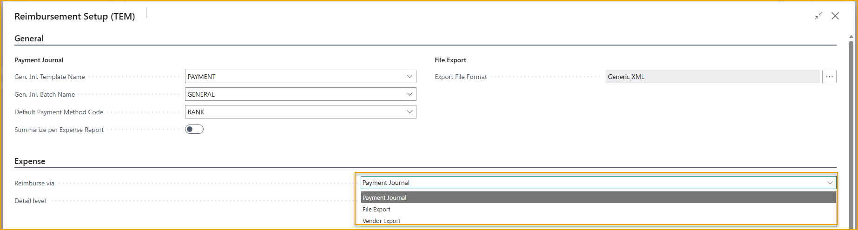Expand the Gen. Jnl. Batch Name dropdown arrow
The width and height of the screenshot is (858, 230).
(409, 94)
